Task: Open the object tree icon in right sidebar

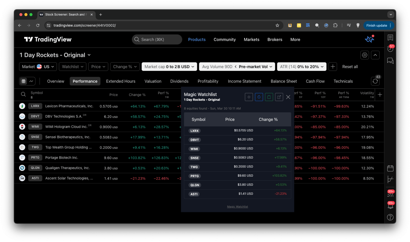Action: (x=390, y=180)
